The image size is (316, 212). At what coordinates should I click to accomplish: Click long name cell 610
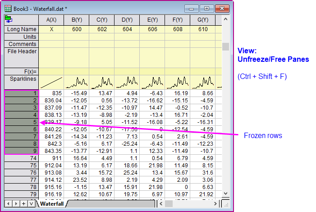coord(202,29)
